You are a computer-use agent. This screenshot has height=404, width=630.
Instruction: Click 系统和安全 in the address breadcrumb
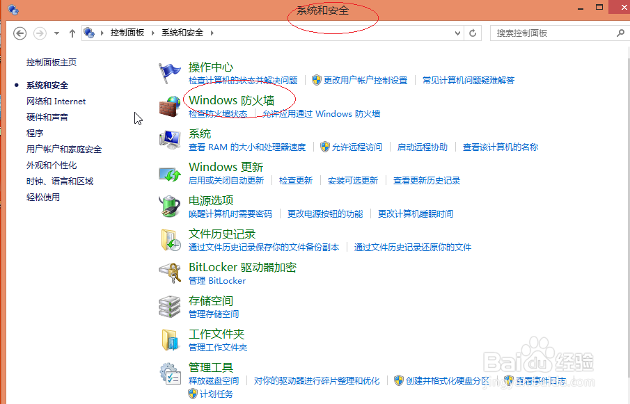point(182,33)
